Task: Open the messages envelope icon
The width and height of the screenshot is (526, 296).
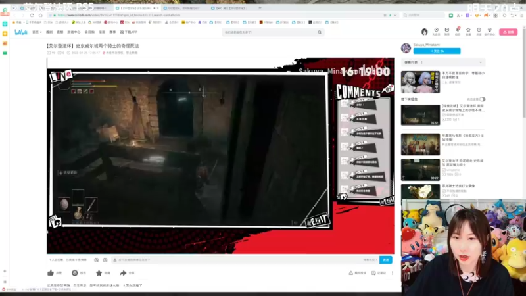Action: [447, 31]
